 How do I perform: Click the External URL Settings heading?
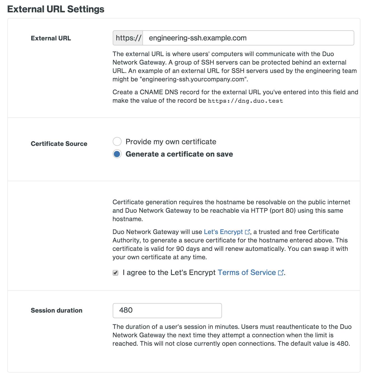(x=56, y=9)
